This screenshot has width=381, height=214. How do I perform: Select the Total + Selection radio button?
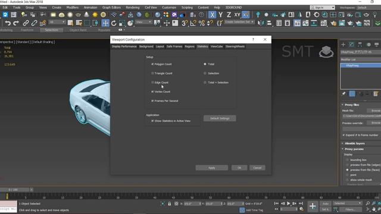[205, 83]
